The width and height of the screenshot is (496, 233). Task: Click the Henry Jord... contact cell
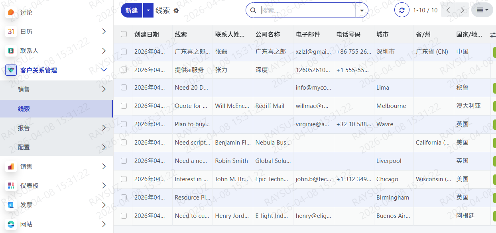tap(232, 216)
